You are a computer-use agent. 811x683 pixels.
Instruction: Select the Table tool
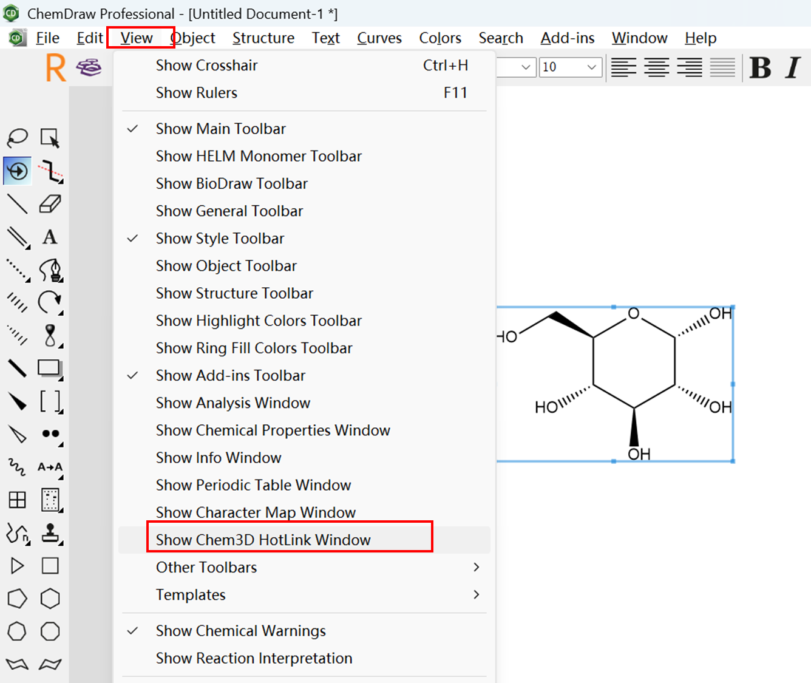[x=17, y=500]
